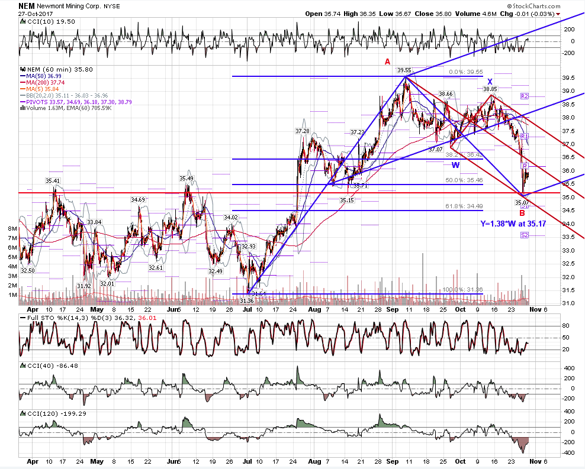Click the 38.66 price label
This screenshot has height=469, width=585.
(x=445, y=94)
